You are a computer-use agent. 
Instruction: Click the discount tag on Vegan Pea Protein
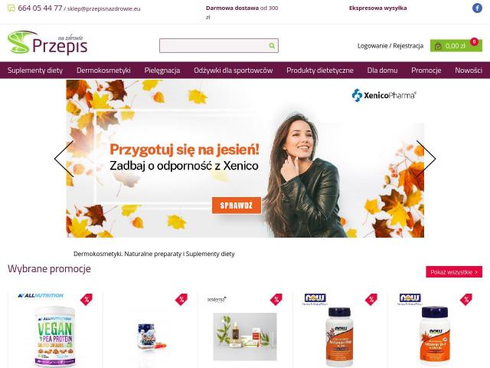(x=87, y=300)
